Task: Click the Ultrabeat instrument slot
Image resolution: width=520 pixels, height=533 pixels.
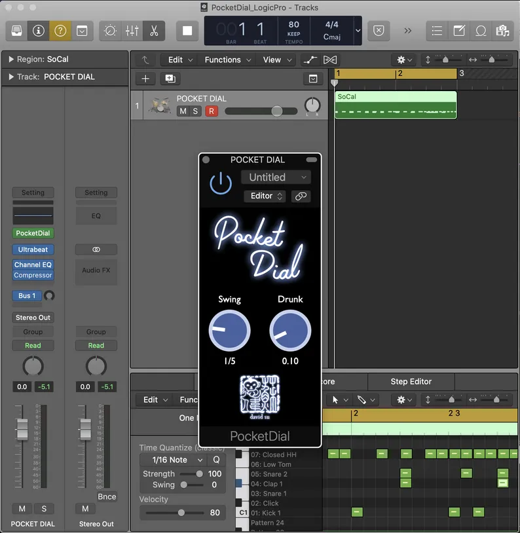Action: [x=33, y=249]
